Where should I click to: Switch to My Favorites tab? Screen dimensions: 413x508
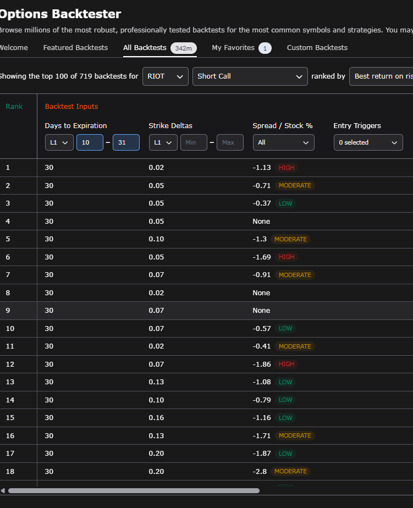pyautogui.click(x=241, y=48)
